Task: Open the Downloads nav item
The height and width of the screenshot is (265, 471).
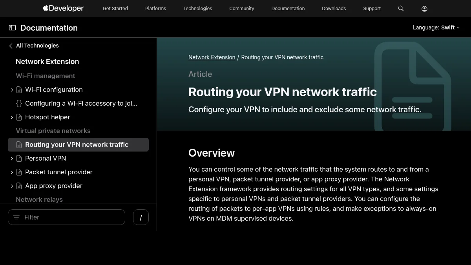Action: click(x=334, y=8)
